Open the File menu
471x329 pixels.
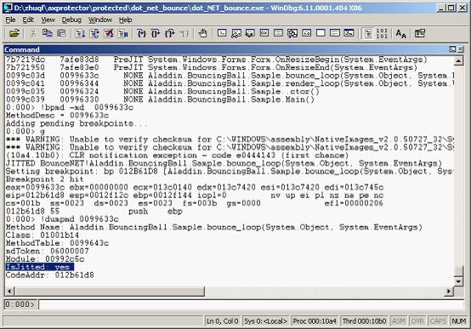pos(10,20)
